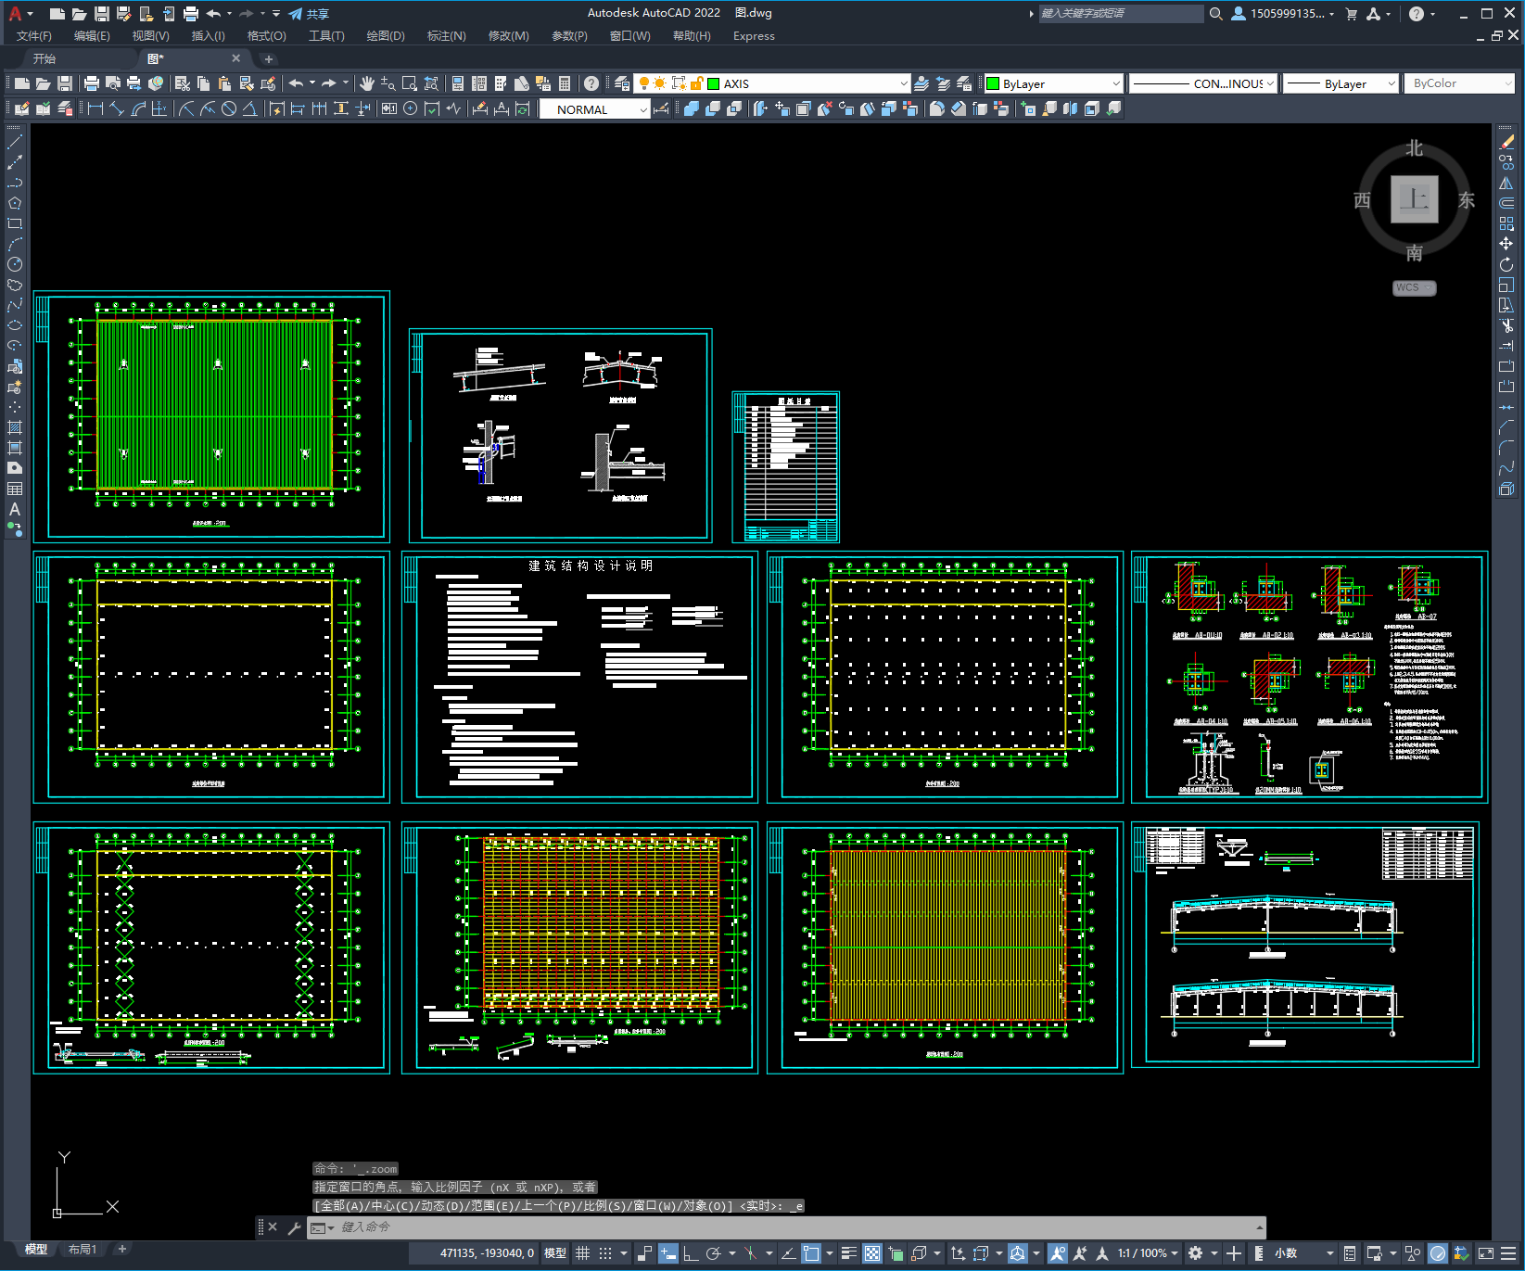Open the Express menu
1525x1271 pixels.
754,36
